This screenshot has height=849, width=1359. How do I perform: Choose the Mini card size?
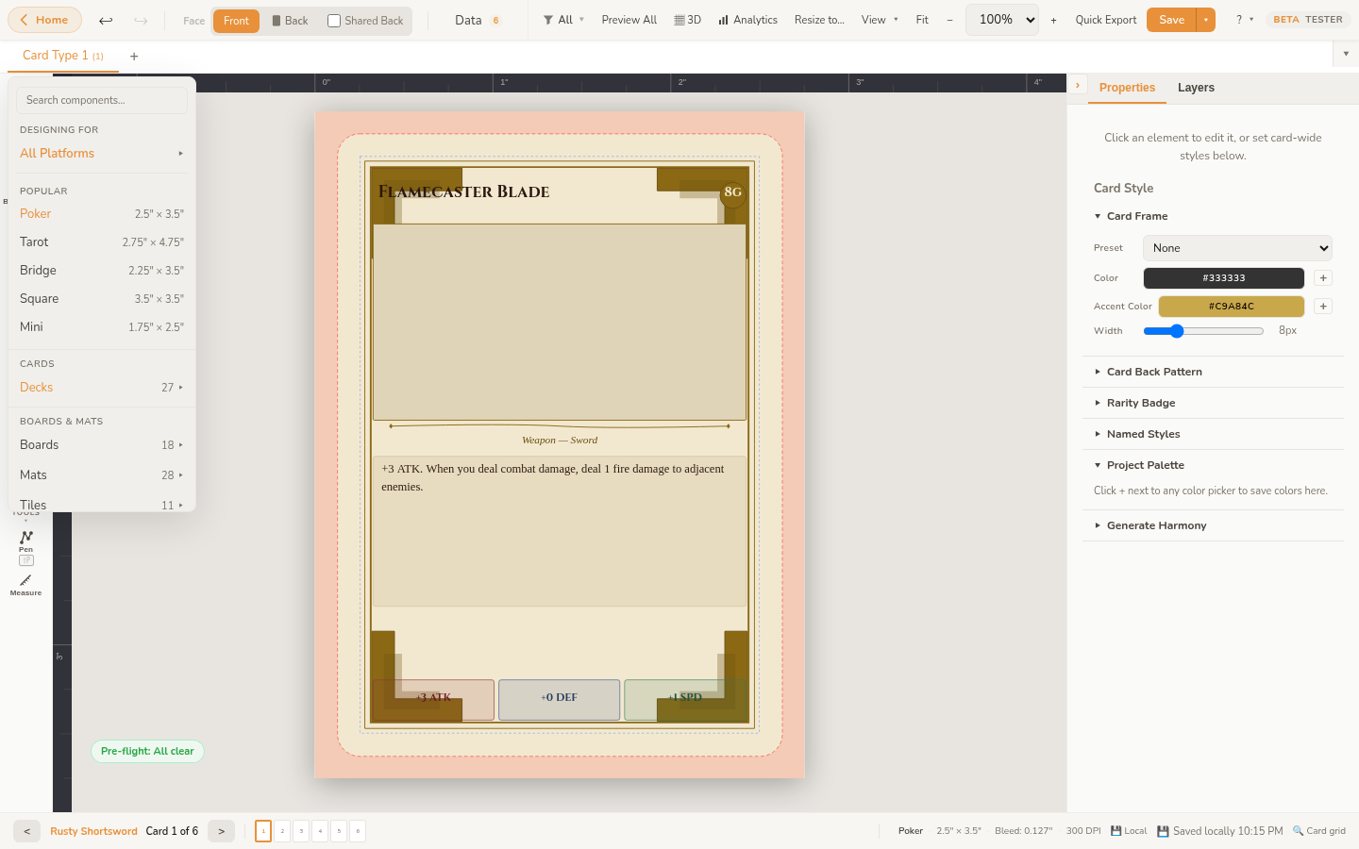[x=102, y=327]
